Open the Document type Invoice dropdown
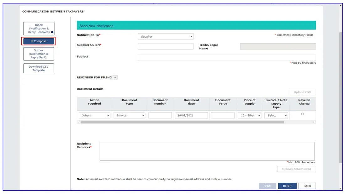The height and width of the screenshot is (194, 345). coord(129,115)
